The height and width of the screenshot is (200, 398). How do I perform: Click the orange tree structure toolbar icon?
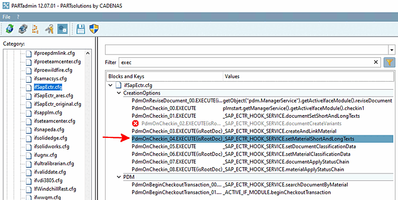pyautogui.click(x=36, y=29)
